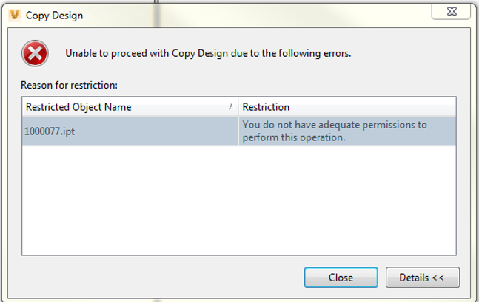Click blank dialog area below the error icon
The image size is (479, 302).
pyautogui.click(x=36, y=74)
